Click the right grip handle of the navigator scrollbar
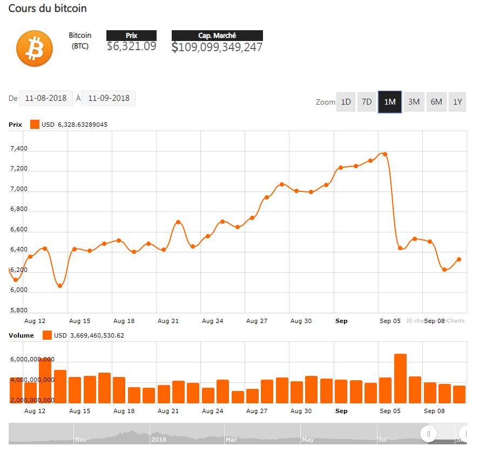 463,434
